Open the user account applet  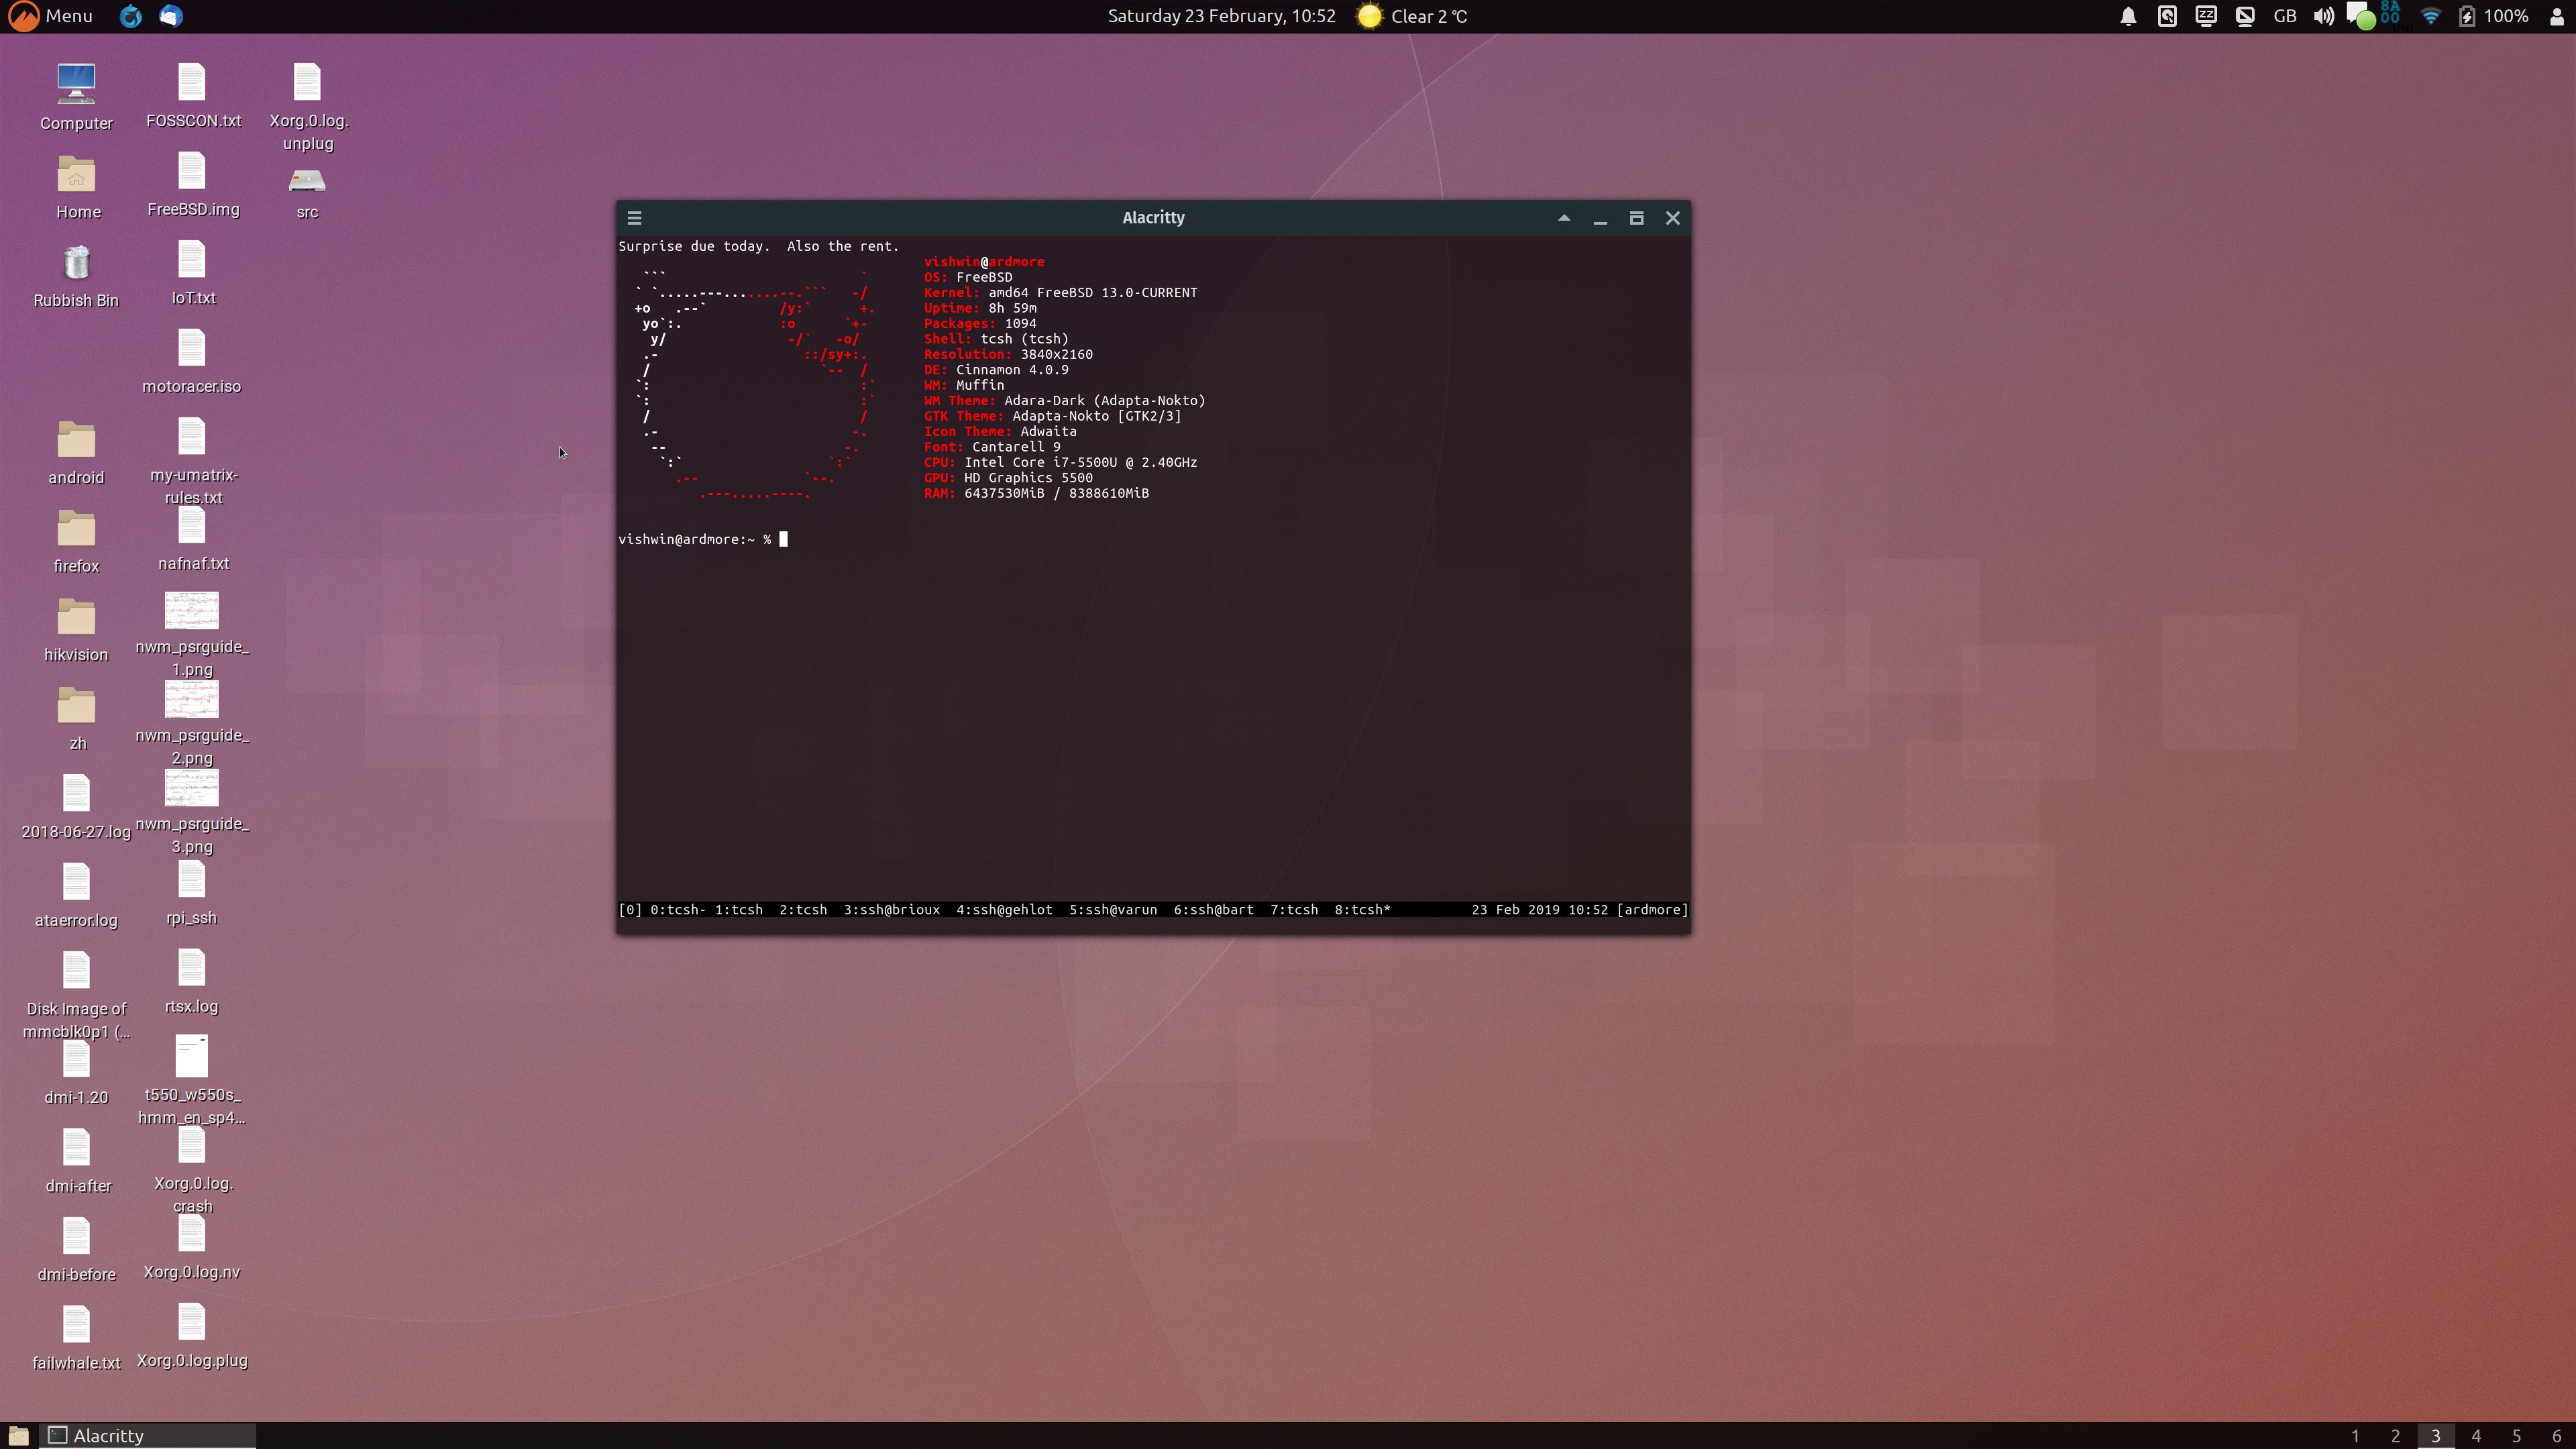point(2557,16)
